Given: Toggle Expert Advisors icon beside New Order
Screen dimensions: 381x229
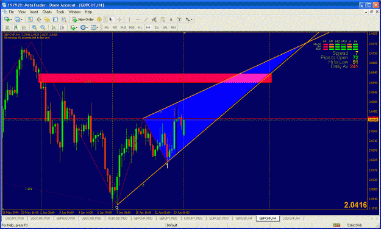Looking at the screenshot, I should point(99,19).
